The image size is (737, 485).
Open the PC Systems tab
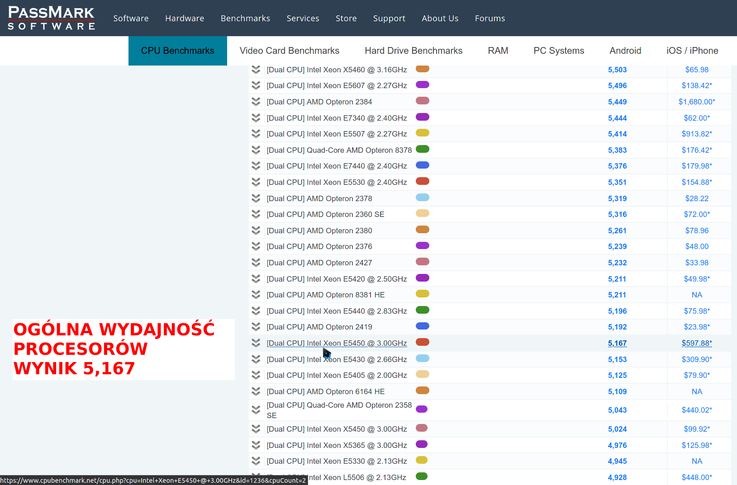[x=559, y=51]
